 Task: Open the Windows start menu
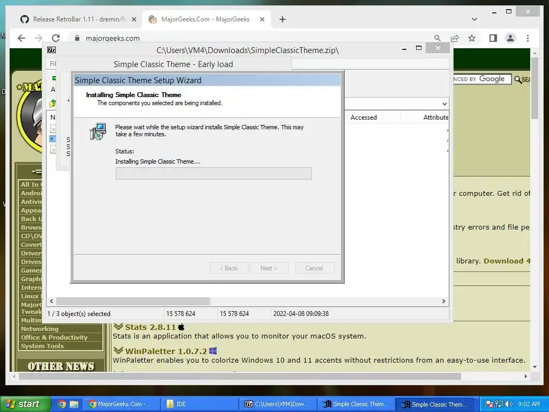pos(25,404)
